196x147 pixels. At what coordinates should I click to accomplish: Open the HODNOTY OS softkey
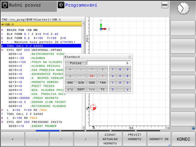[159, 139]
